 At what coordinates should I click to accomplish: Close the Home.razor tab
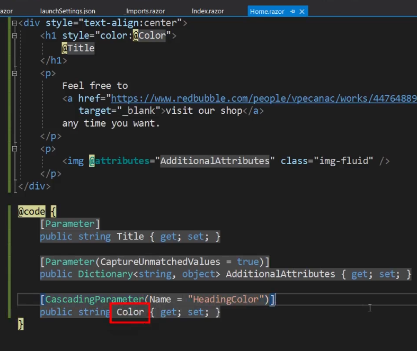(302, 12)
